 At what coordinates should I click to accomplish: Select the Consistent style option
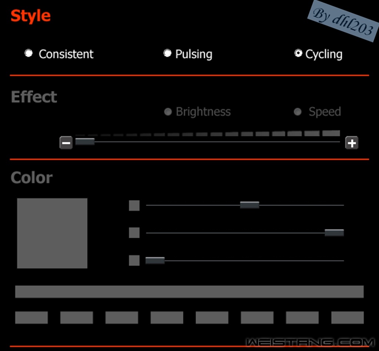click(x=28, y=53)
